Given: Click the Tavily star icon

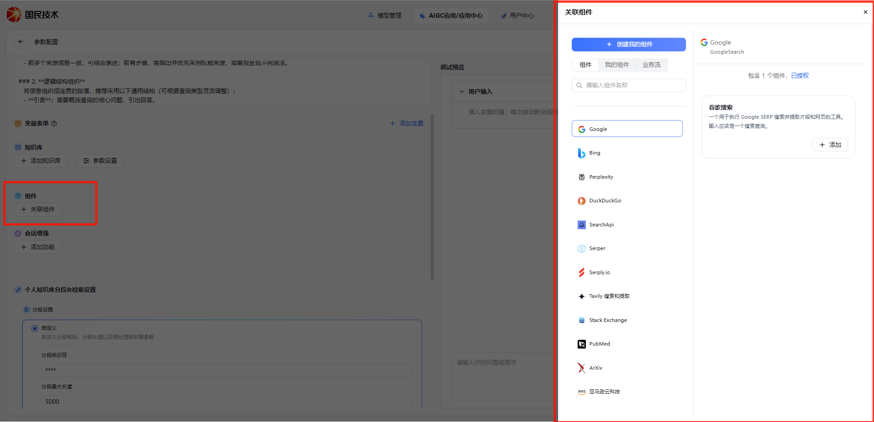Looking at the screenshot, I should (582, 296).
